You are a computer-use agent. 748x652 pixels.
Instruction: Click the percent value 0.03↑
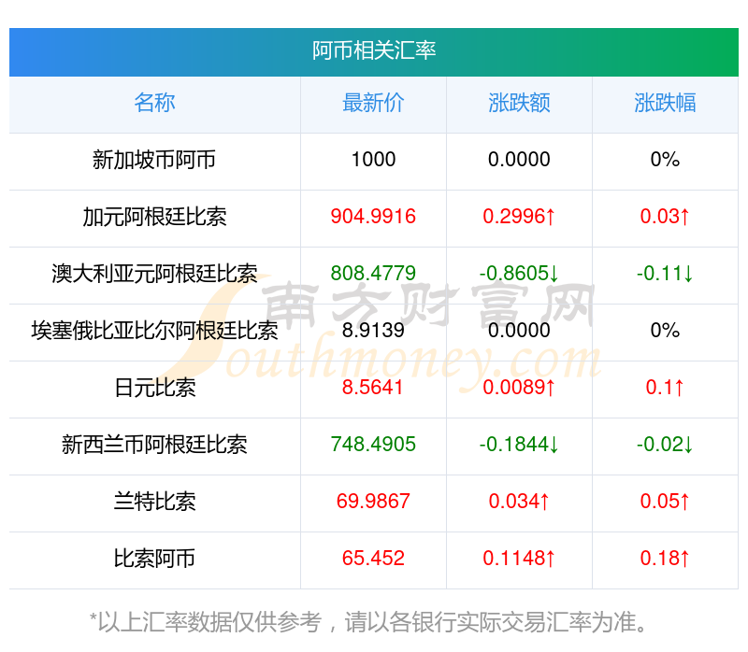point(665,217)
